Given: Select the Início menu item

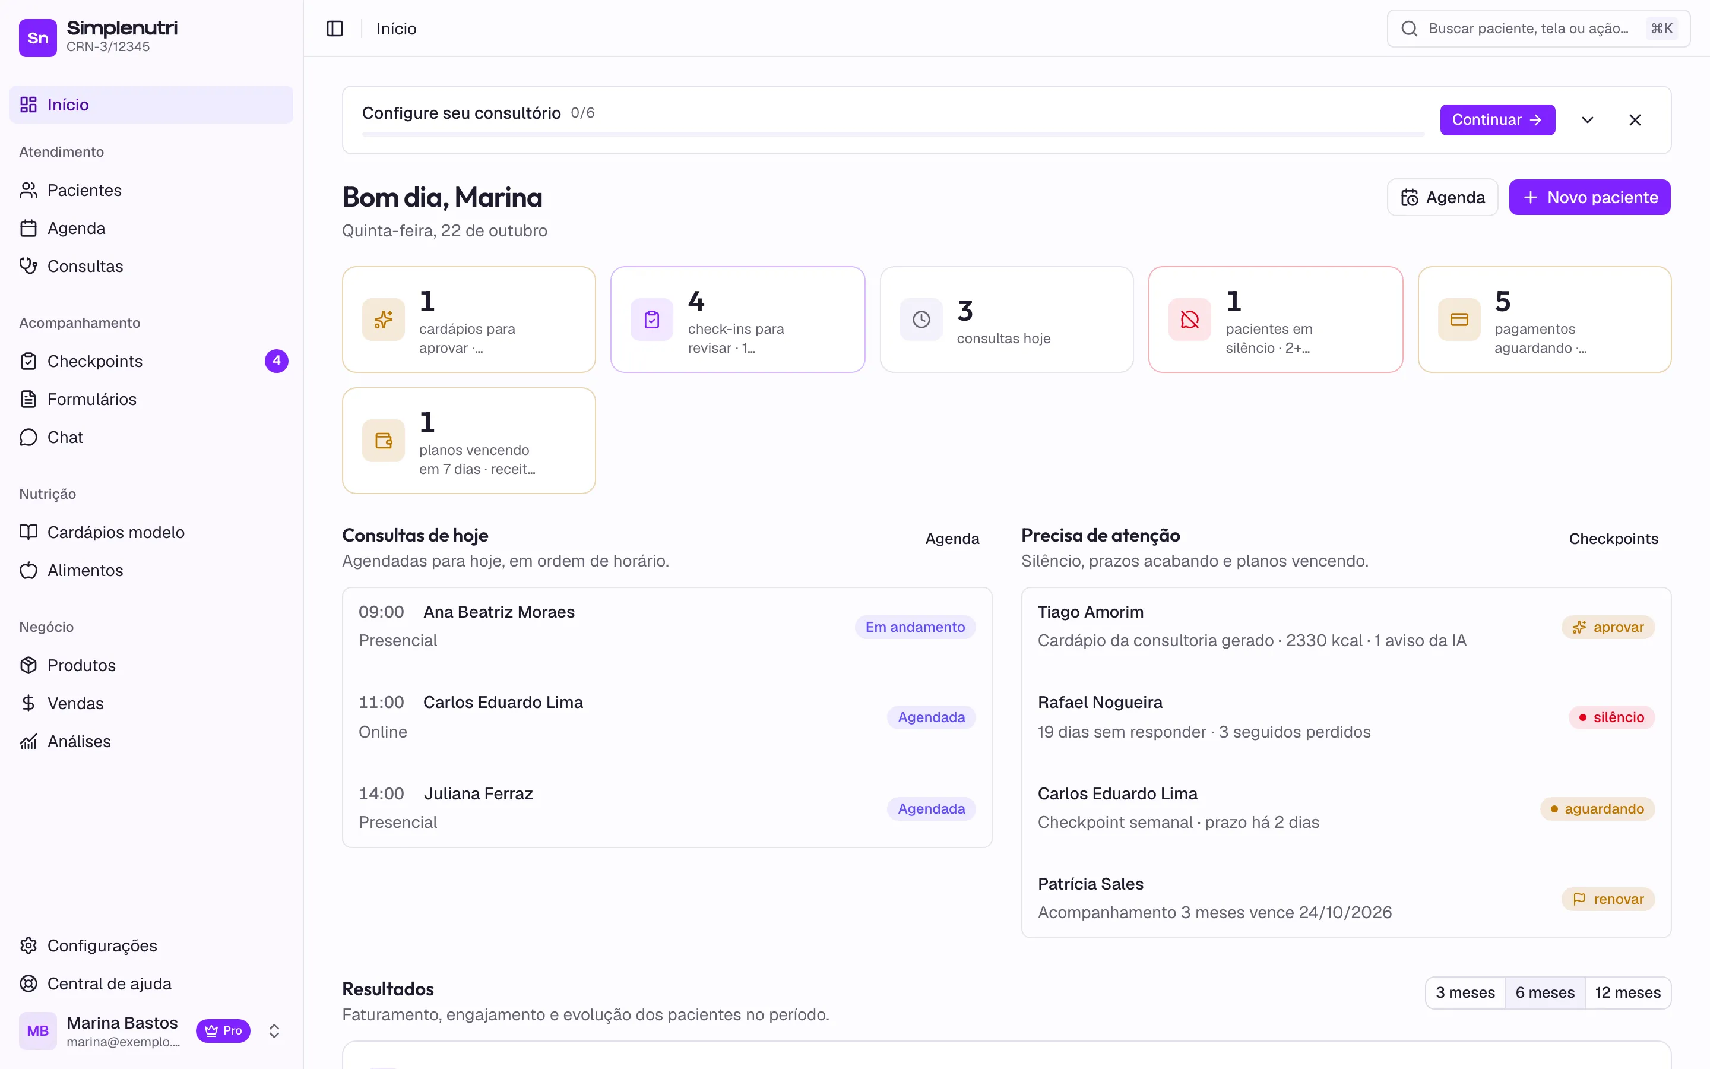Looking at the screenshot, I should coord(151,105).
